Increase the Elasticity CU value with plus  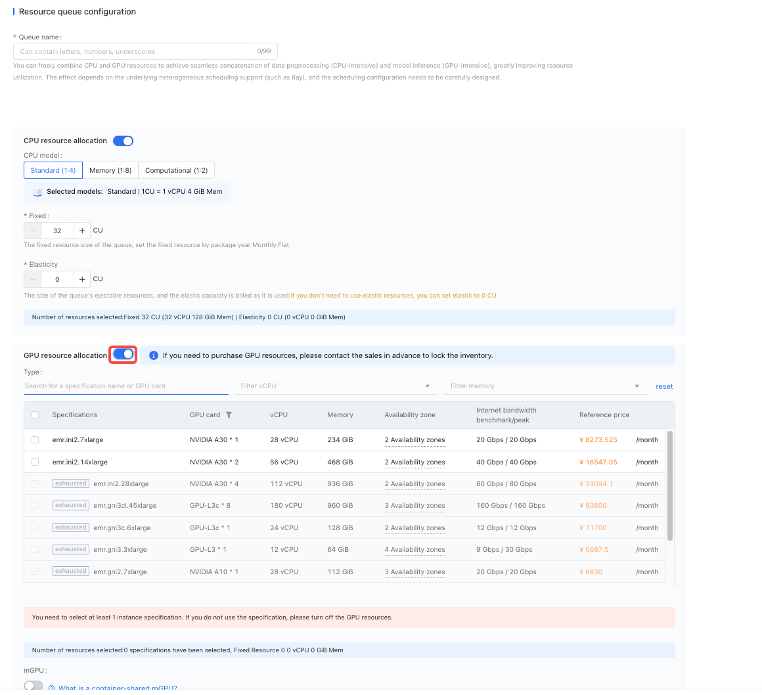pos(82,279)
